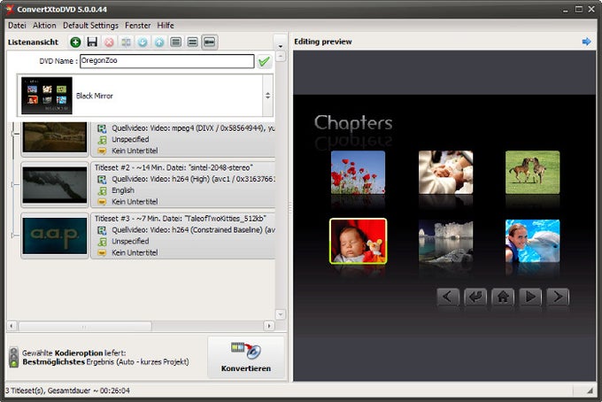Select the compact list view icon
Image resolution: width=602 pixels, height=402 pixels.
pyautogui.click(x=210, y=42)
